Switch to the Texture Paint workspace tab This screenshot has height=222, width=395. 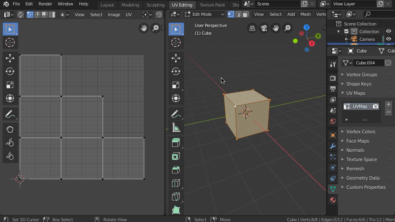point(212,5)
